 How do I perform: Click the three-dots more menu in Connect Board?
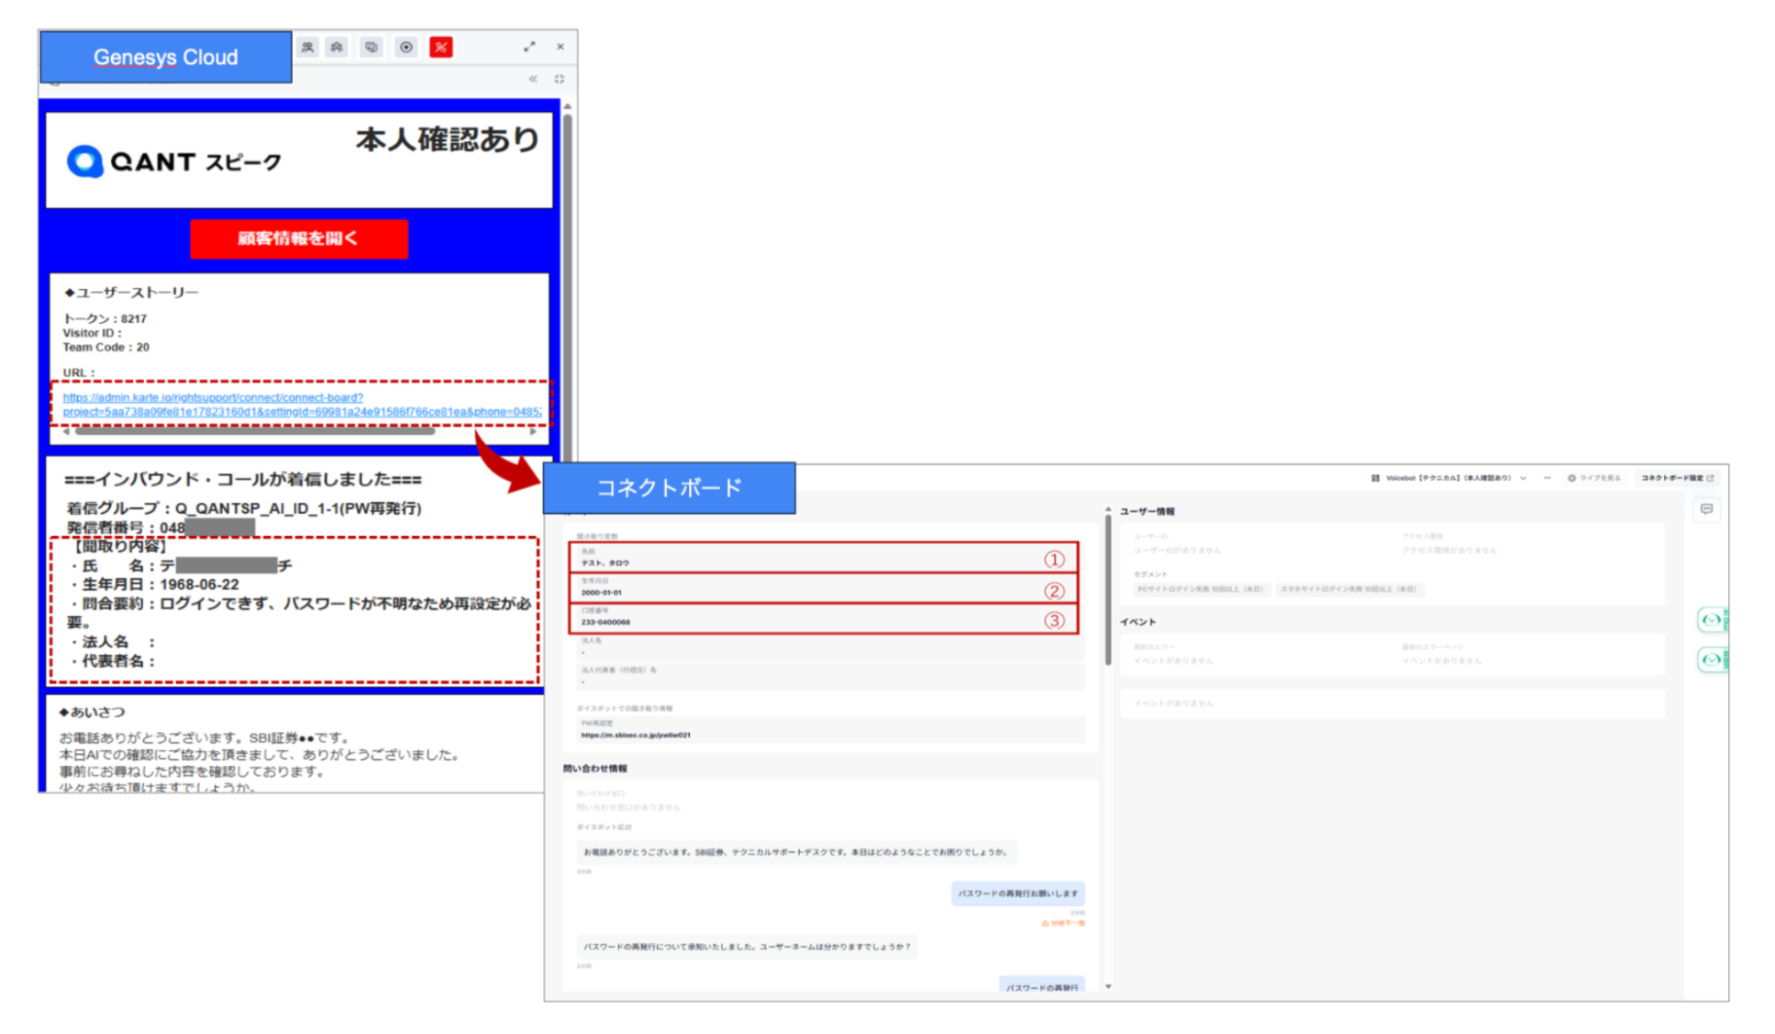pos(1548,478)
